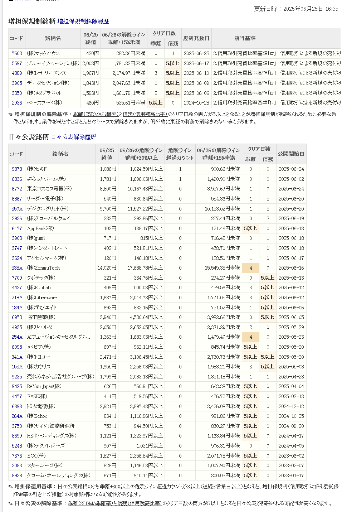Image resolution: width=342 pixels, height=512 pixels.
Task: Click the 更新日時 timestamp text
Action: (296, 9)
